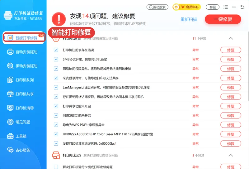Click the back arrow icon at top right

(x=242, y=7)
